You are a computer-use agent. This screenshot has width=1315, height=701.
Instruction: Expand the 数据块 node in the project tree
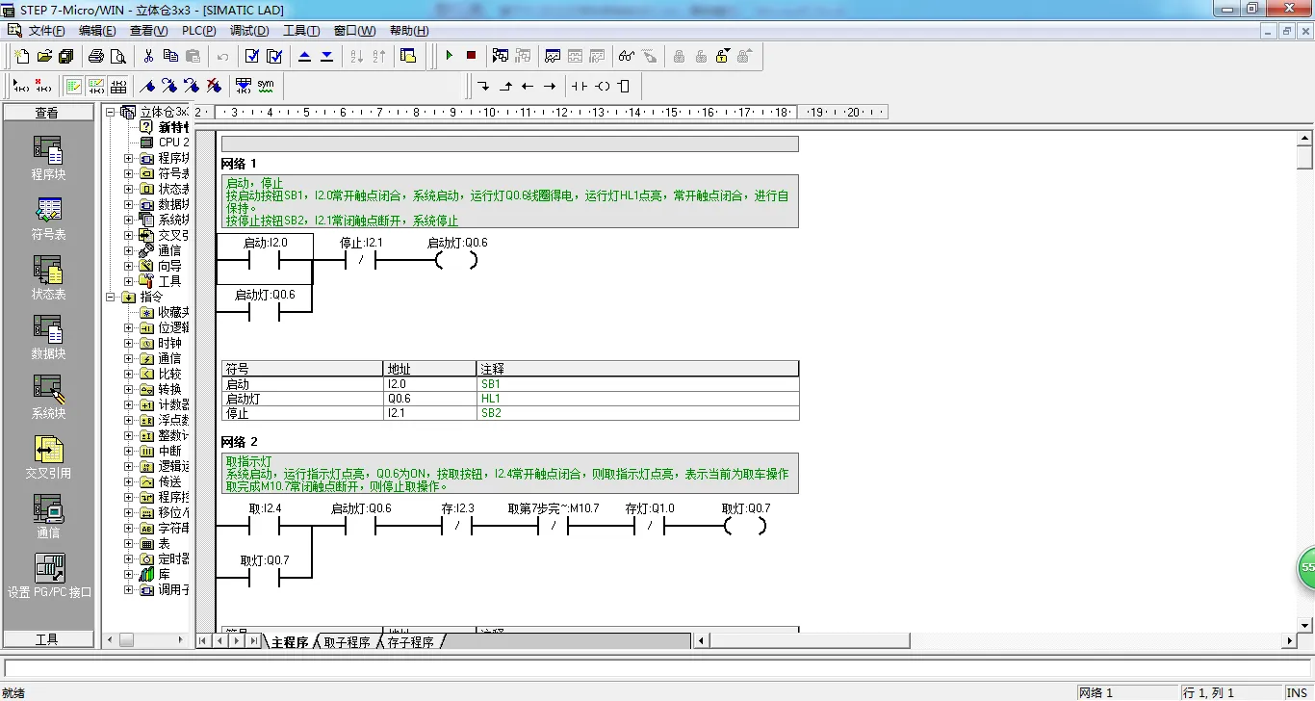tap(129, 204)
